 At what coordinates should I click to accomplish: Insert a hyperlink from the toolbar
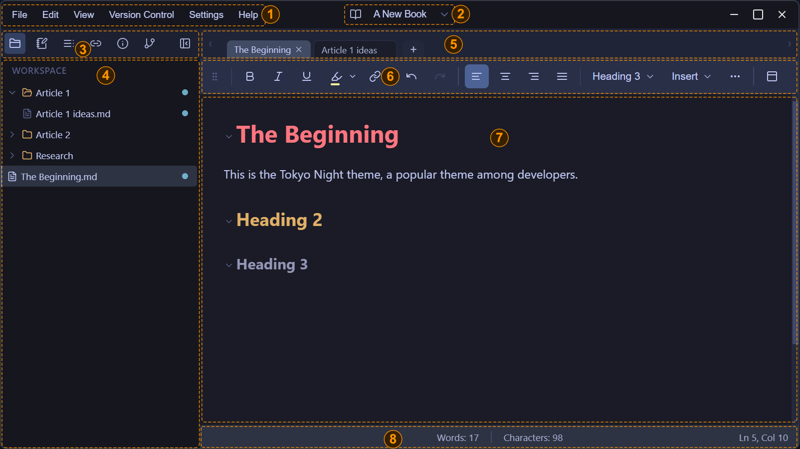point(375,76)
